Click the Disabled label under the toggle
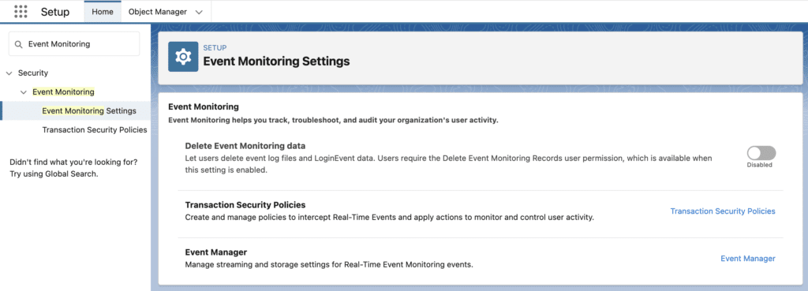Viewport: 808px width, 291px height. click(760, 165)
